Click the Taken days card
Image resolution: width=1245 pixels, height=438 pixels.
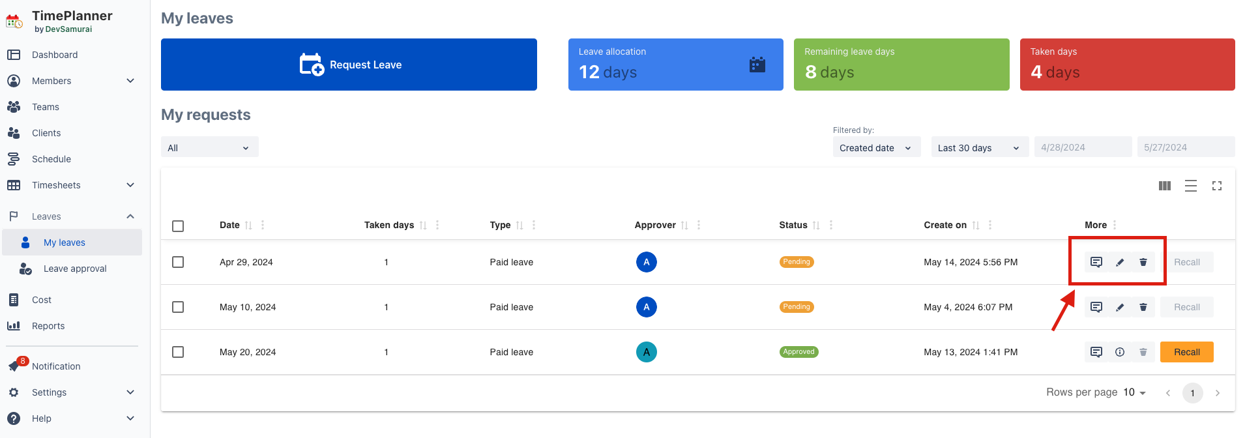click(1128, 65)
